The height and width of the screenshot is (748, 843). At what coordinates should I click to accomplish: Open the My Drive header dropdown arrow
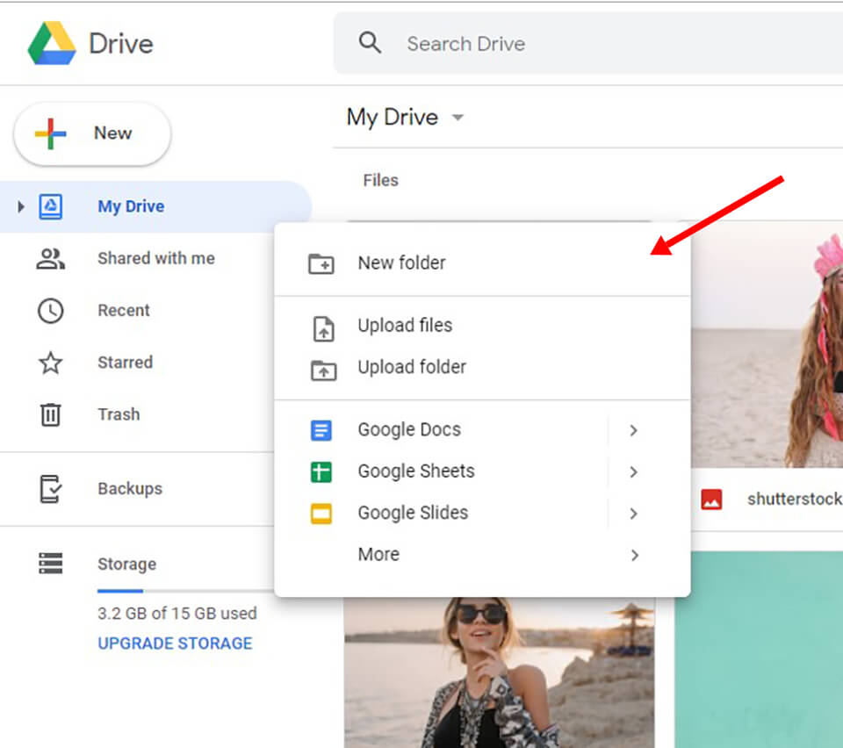pos(458,117)
